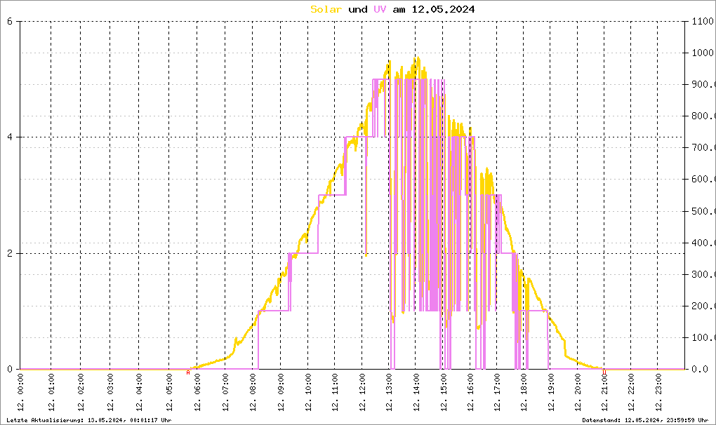This screenshot has height=425, width=716.
Task: Click the time label 12. 01:00
Action: click(x=51, y=393)
